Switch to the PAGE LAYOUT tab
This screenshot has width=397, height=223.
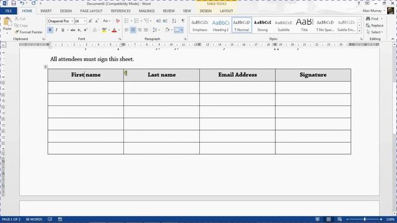pos(91,11)
